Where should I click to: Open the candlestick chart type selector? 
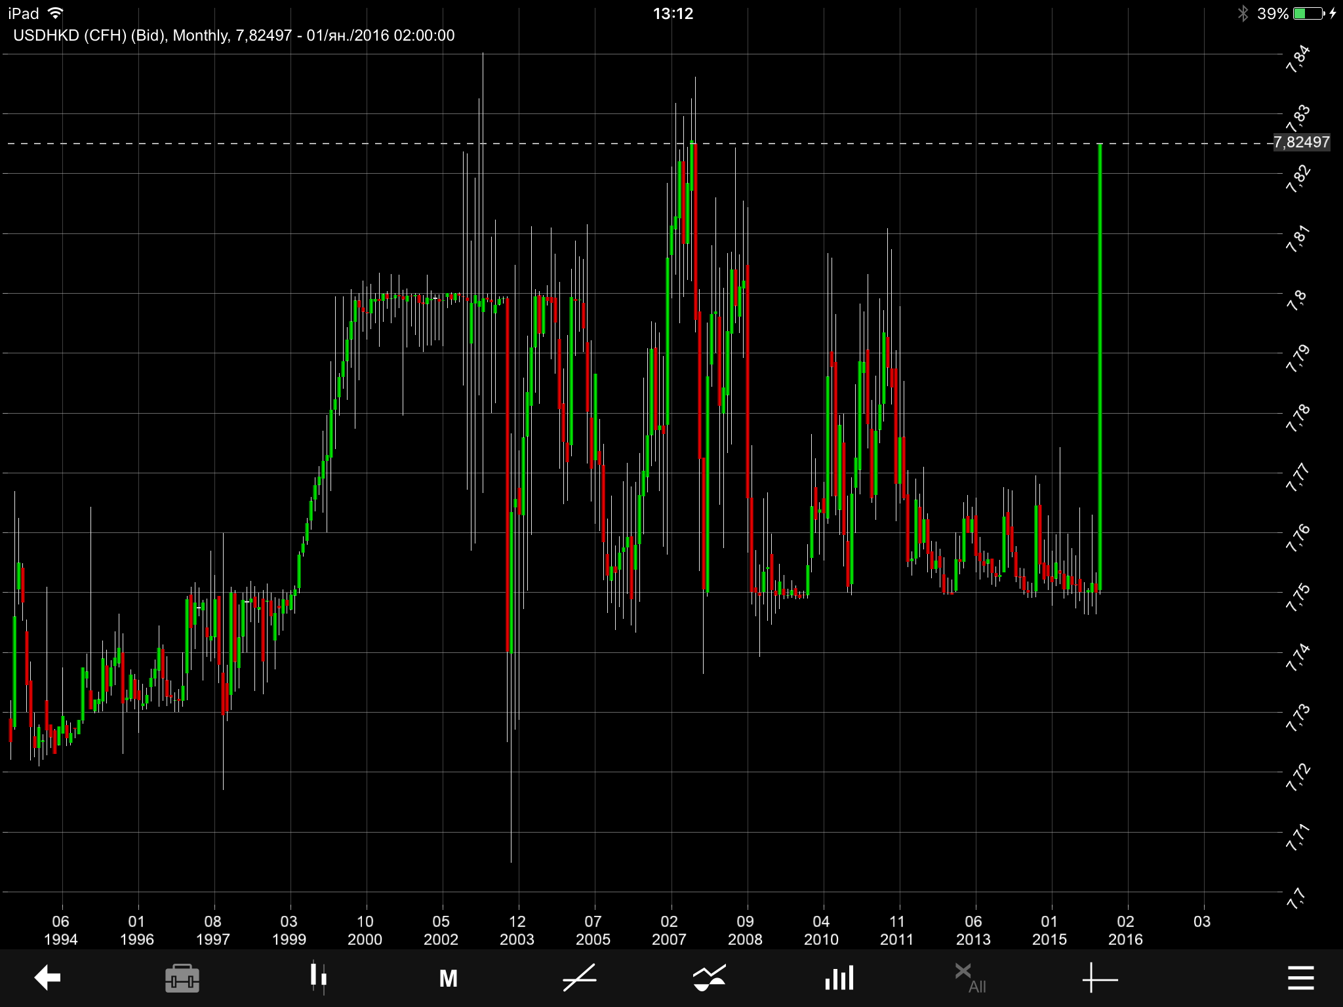point(318,977)
